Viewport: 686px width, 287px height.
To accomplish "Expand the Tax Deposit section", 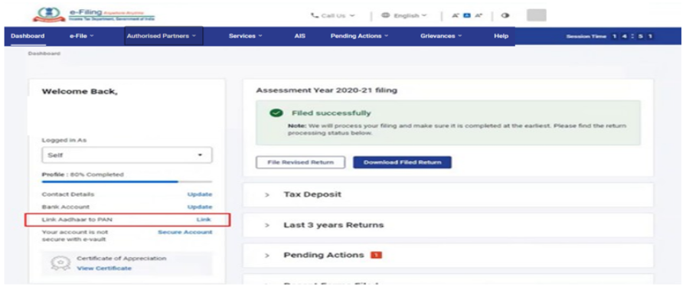I will coord(448,194).
